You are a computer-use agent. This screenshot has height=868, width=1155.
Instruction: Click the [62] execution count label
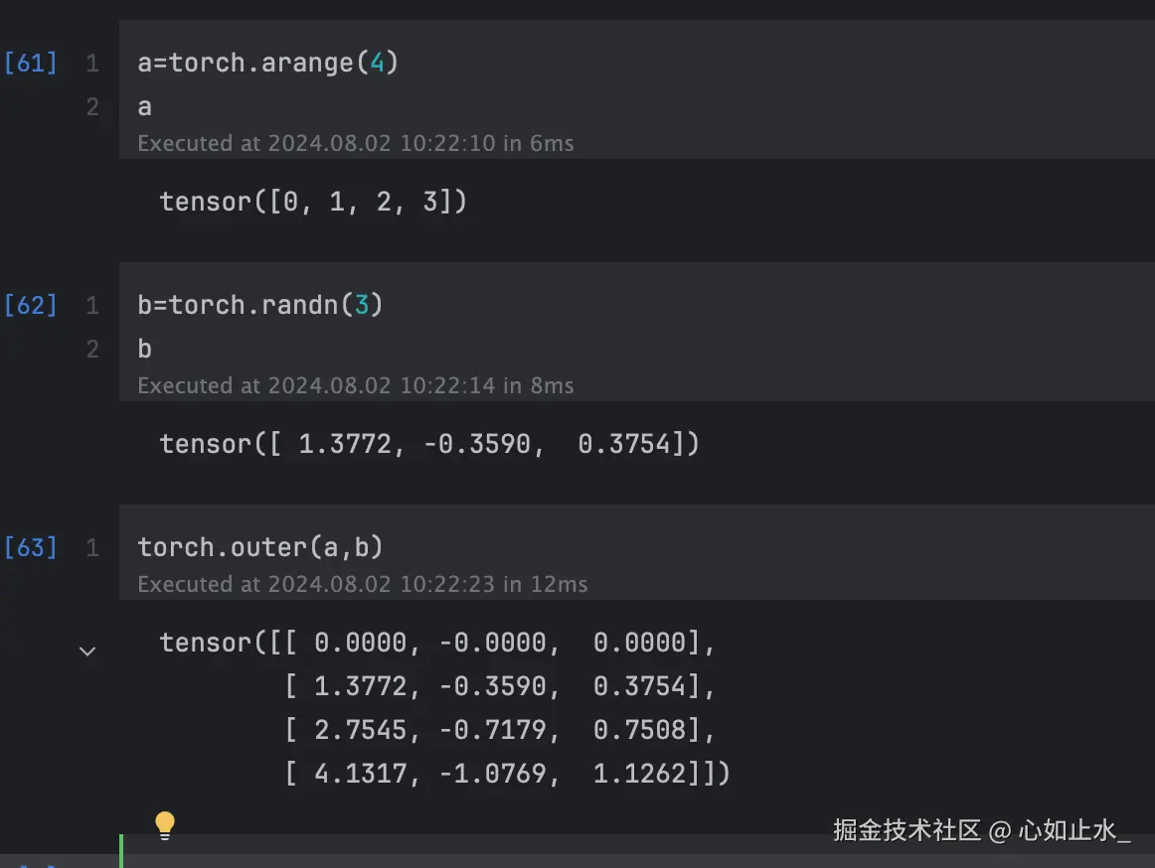click(31, 305)
